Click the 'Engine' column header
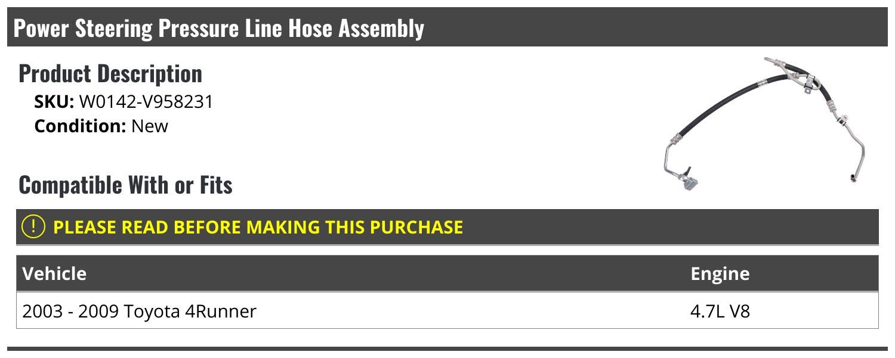 pos(720,273)
